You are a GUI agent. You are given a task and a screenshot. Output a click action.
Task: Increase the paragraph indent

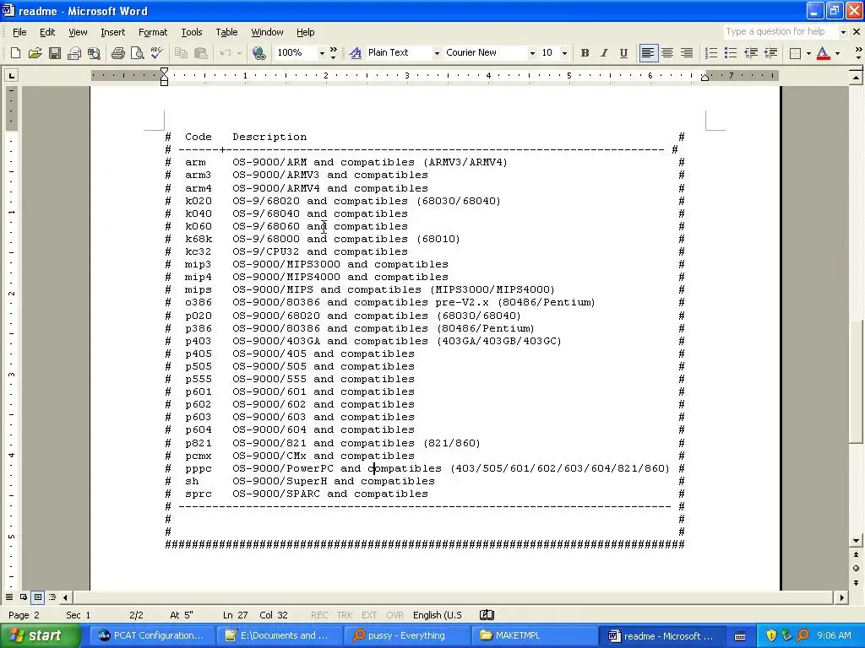[x=770, y=53]
